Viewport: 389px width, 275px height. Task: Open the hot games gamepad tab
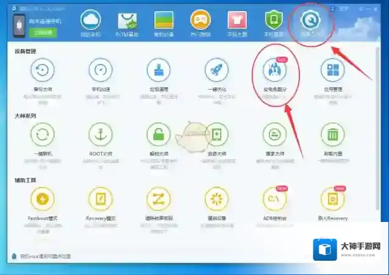(201, 23)
